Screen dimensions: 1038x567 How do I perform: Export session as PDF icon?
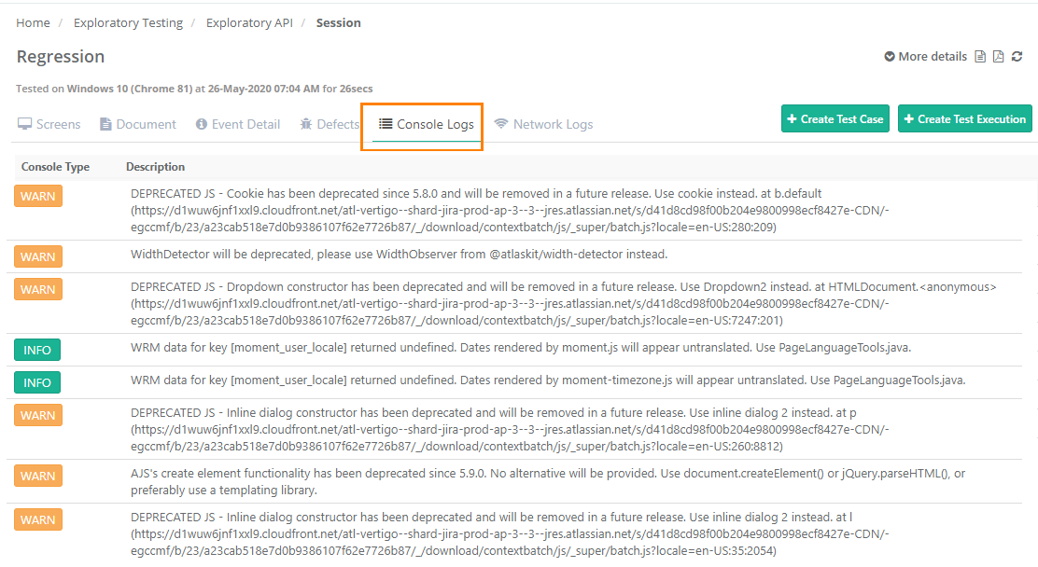[998, 57]
